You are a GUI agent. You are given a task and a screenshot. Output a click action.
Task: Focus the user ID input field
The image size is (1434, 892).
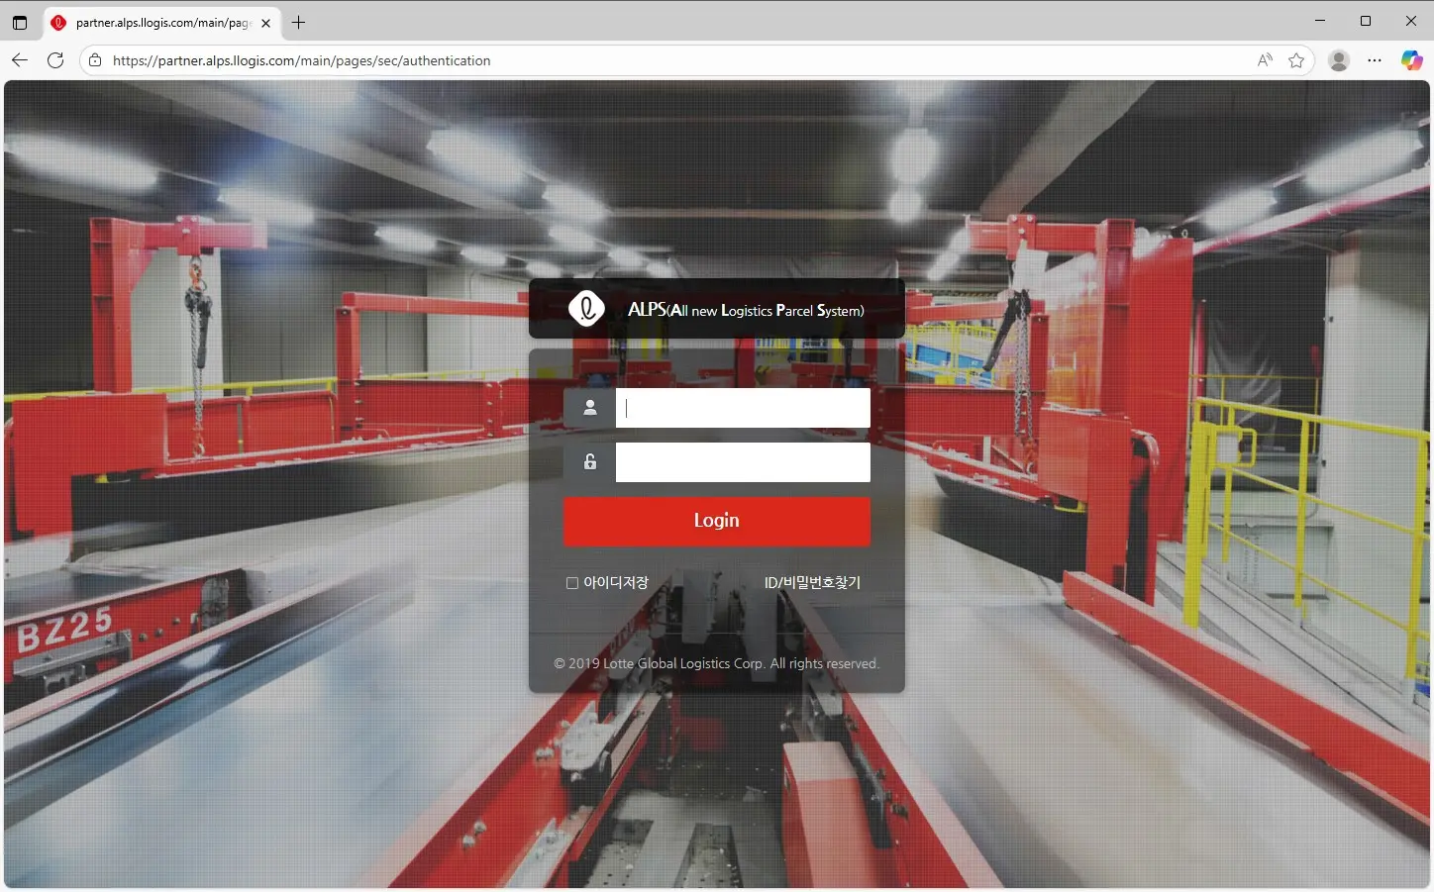(x=743, y=408)
